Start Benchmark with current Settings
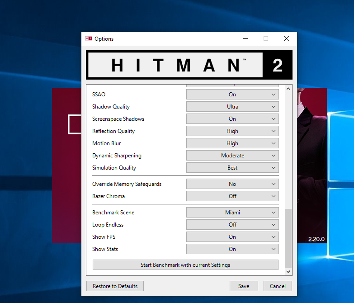354x303 pixels. [x=185, y=265]
